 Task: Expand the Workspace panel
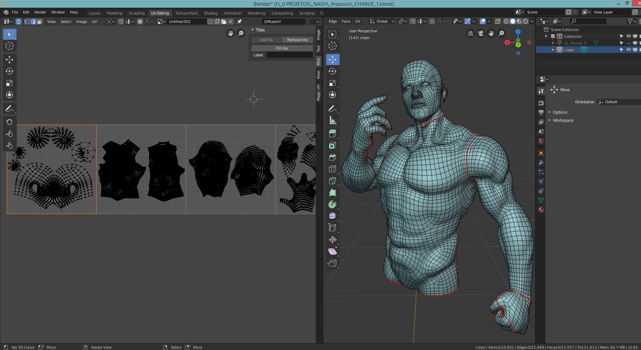pyautogui.click(x=563, y=120)
